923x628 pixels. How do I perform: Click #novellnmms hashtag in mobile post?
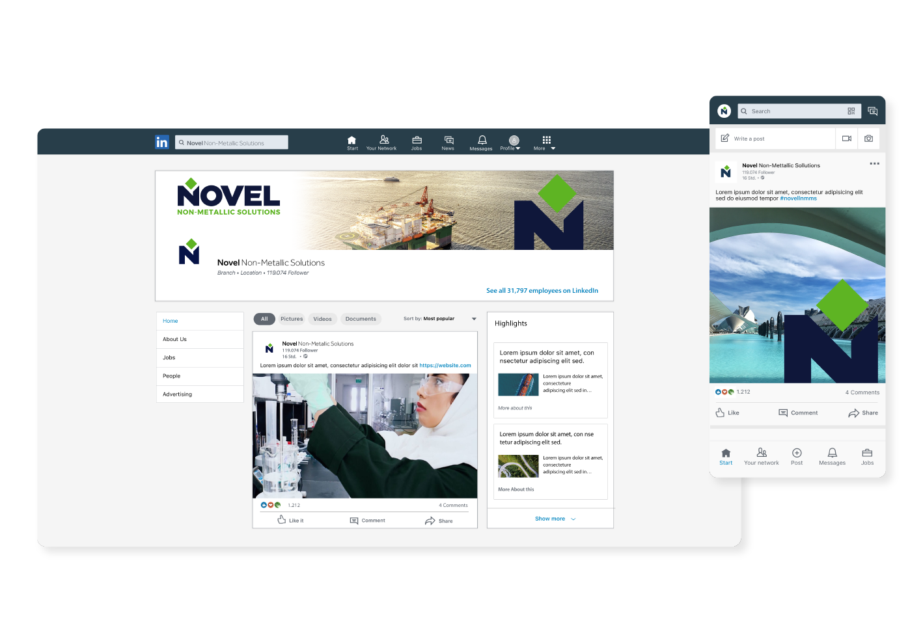798,198
